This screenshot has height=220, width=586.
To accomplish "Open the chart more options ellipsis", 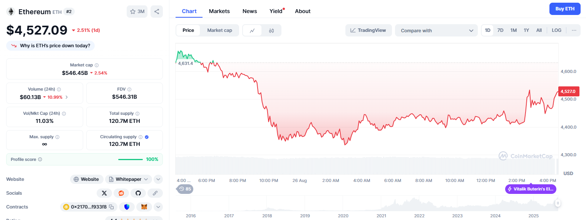I will [x=574, y=30].
